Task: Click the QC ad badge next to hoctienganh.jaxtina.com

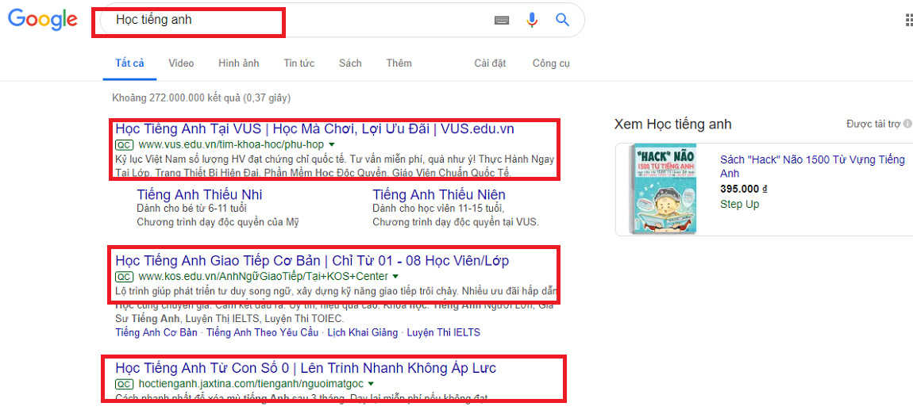Action: tap(124, 384)
